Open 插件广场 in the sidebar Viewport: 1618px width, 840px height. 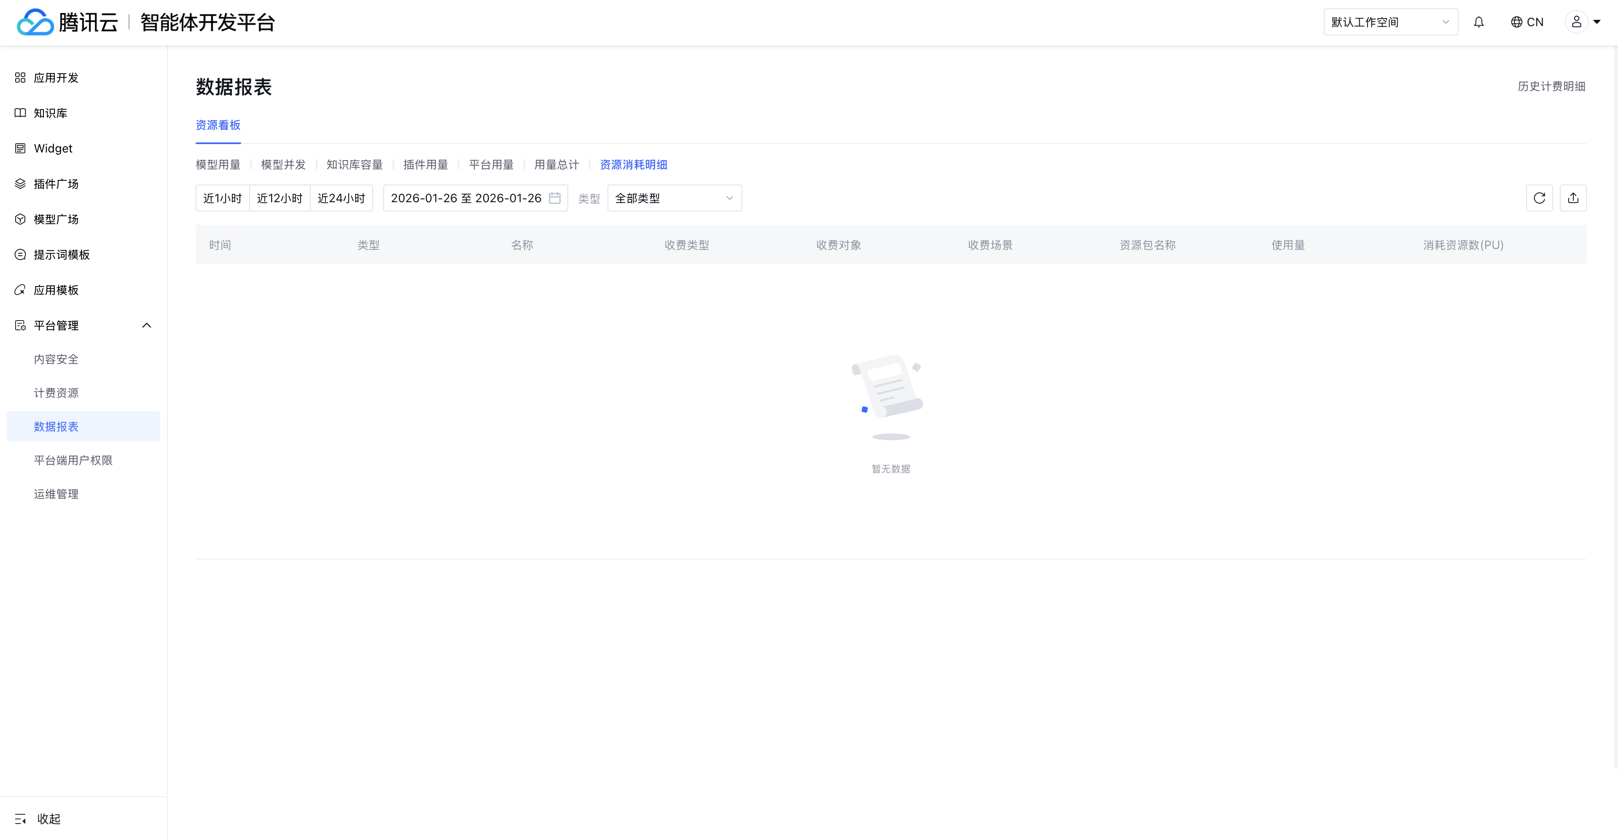(56, 184)
